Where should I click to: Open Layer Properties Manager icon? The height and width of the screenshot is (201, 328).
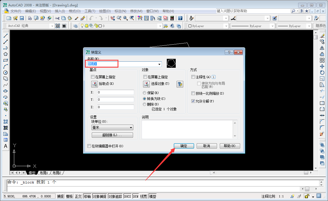click(75, 25)
